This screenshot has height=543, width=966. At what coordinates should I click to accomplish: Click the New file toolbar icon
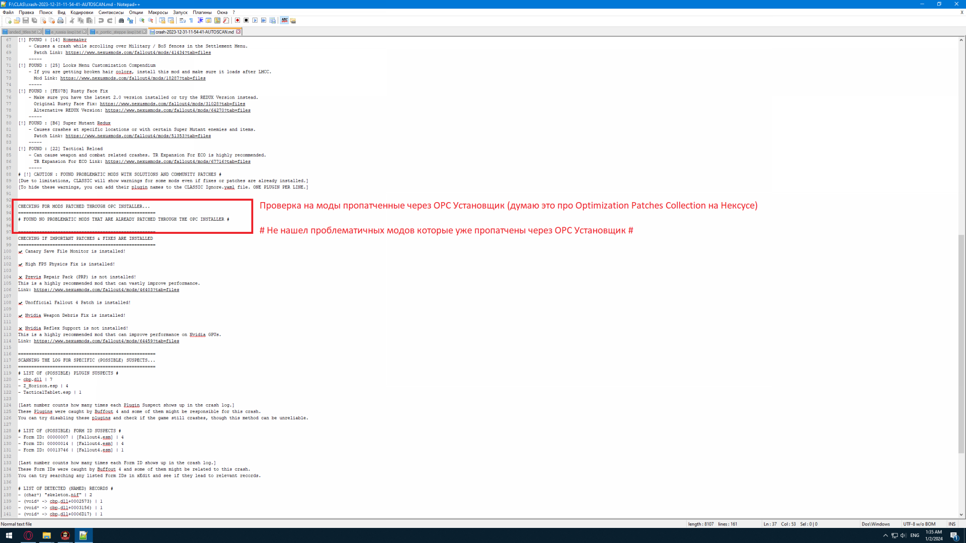pyautogui.click(x=9, y=21)
